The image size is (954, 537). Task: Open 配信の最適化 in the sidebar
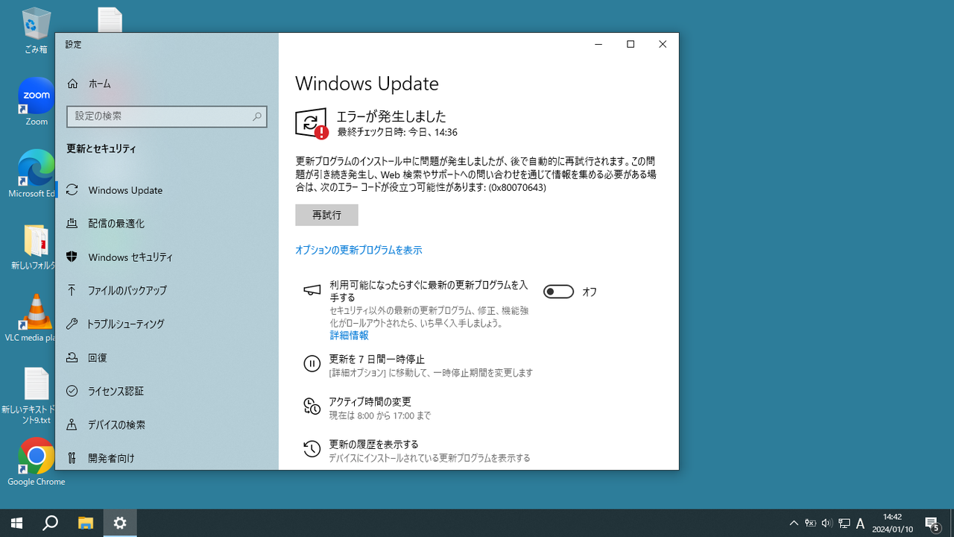[167, 224]
